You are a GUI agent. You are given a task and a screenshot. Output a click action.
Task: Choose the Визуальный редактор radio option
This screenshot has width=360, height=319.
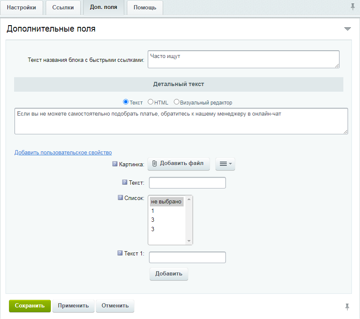pyautogui.click(x=176, y=102)
